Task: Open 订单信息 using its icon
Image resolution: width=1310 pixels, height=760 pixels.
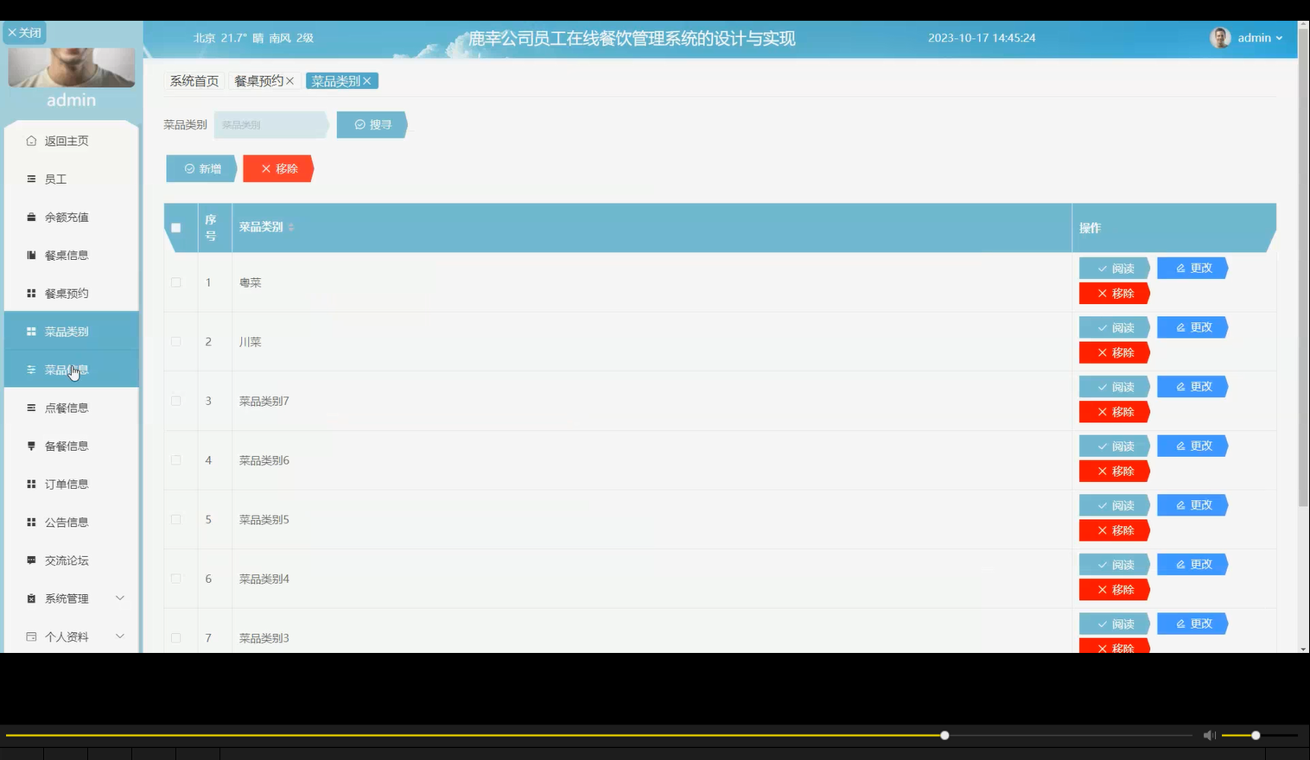Action: [x=30, y=484]
